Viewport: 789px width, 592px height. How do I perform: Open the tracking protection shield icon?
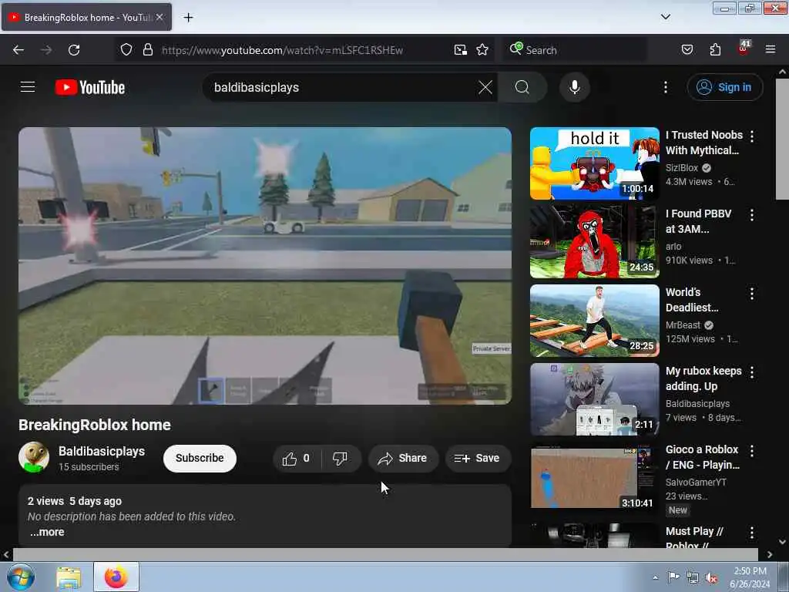(126, 50)
